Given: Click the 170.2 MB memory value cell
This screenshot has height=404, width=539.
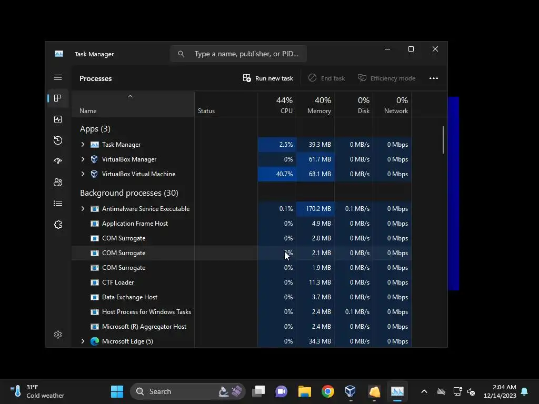Looking at the screenshot, I should (x=315, y=209).
